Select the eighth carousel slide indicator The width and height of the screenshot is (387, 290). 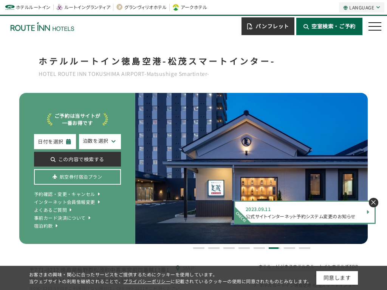(x=305, y=248)
